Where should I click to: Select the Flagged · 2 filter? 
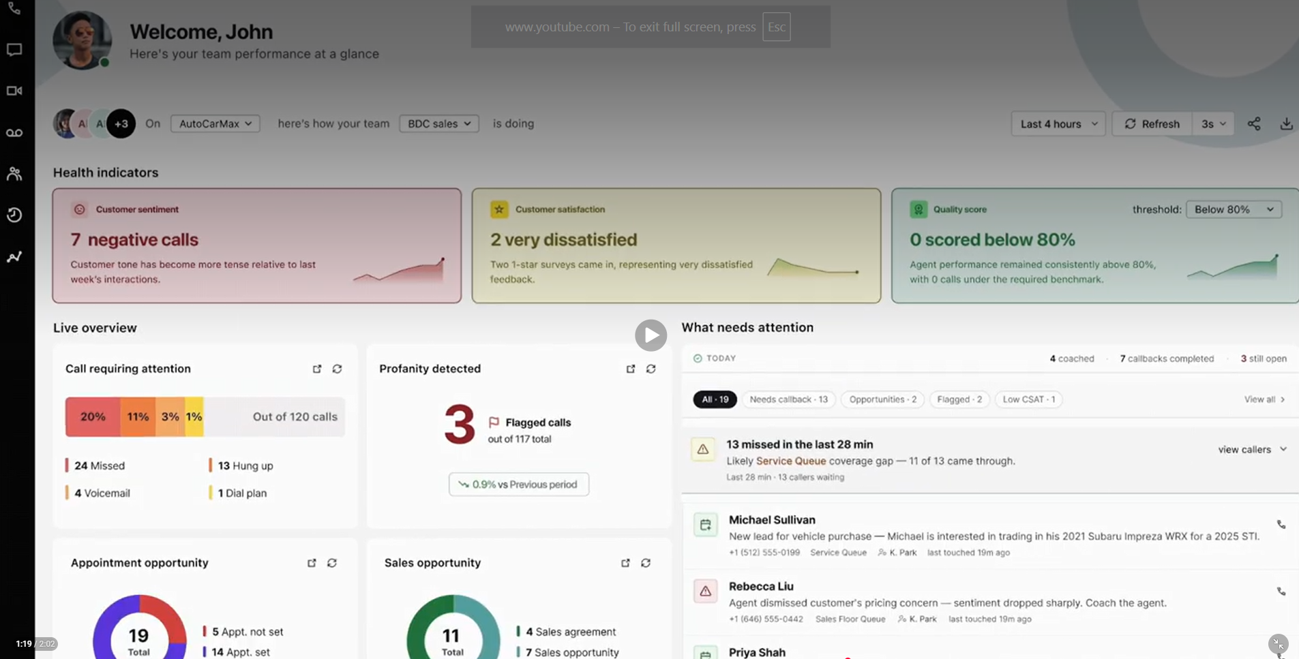[959, 399]
